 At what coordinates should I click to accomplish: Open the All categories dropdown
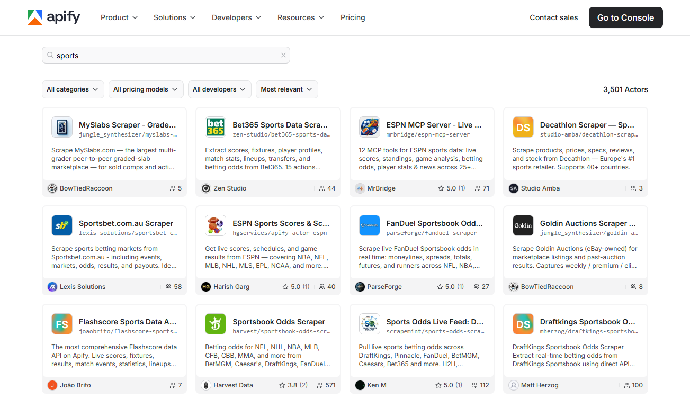pyautogui.click(x=73, y=89)
